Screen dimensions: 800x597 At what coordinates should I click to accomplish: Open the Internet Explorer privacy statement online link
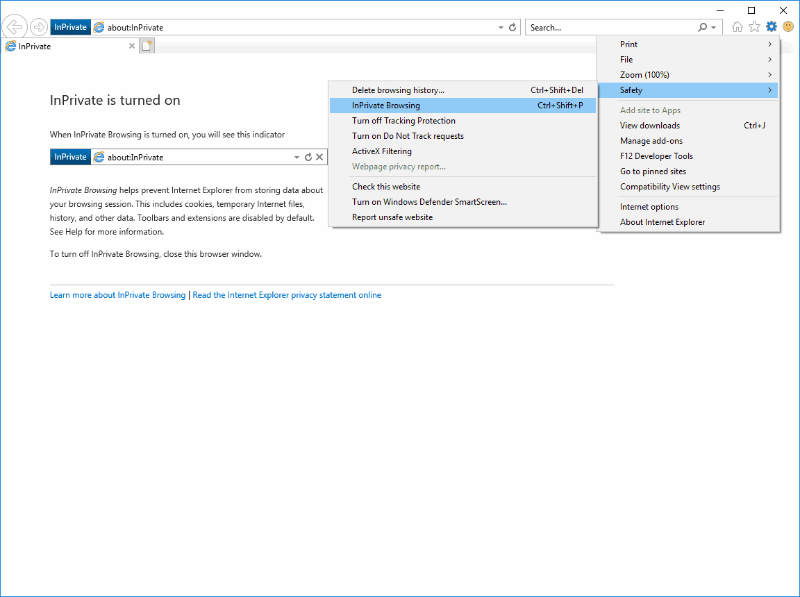click(x=287, y=294)
